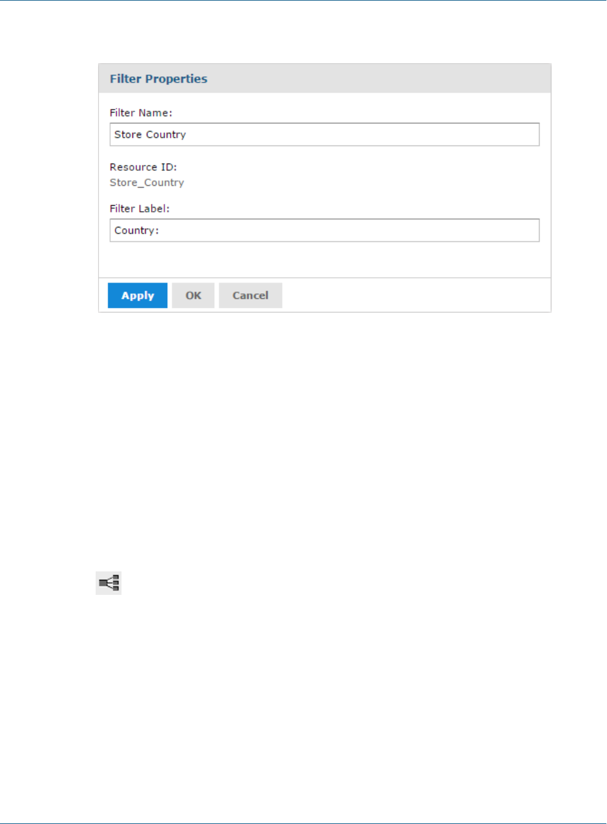Focus the Filter Label input field

click(x=324, y=230)
